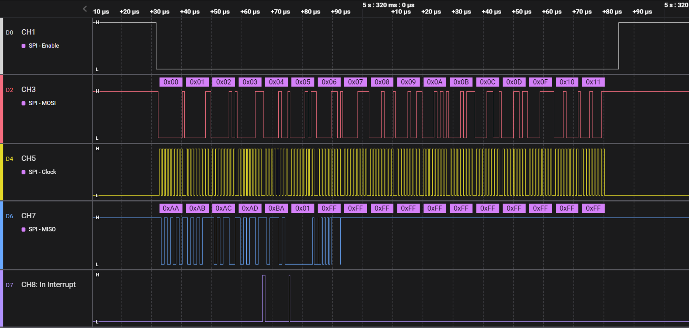This screenshot has height=328, width=689.
Task: Click the CH1 channel name
Action: click(x=28, y=32)
